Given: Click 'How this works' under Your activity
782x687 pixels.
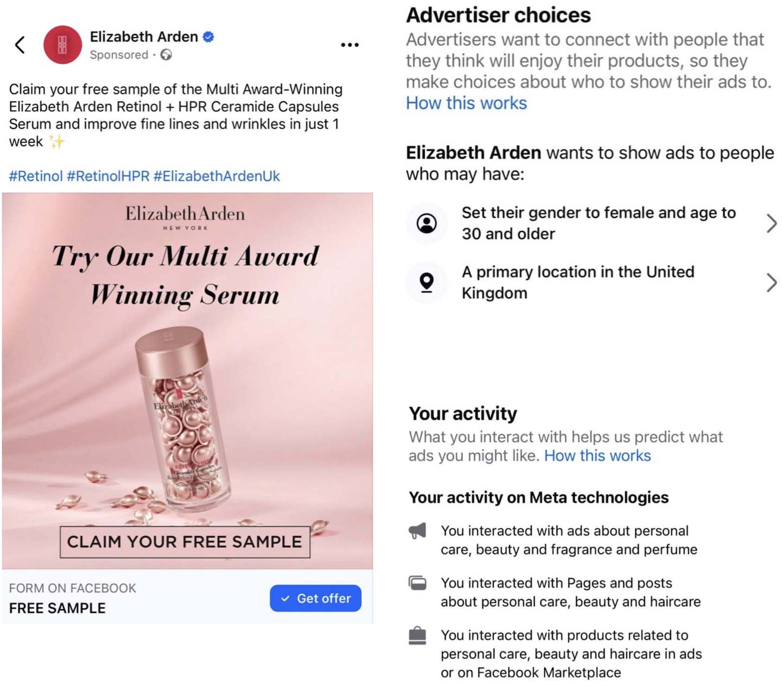Looking at the screenshot, I should click(597, 456).
